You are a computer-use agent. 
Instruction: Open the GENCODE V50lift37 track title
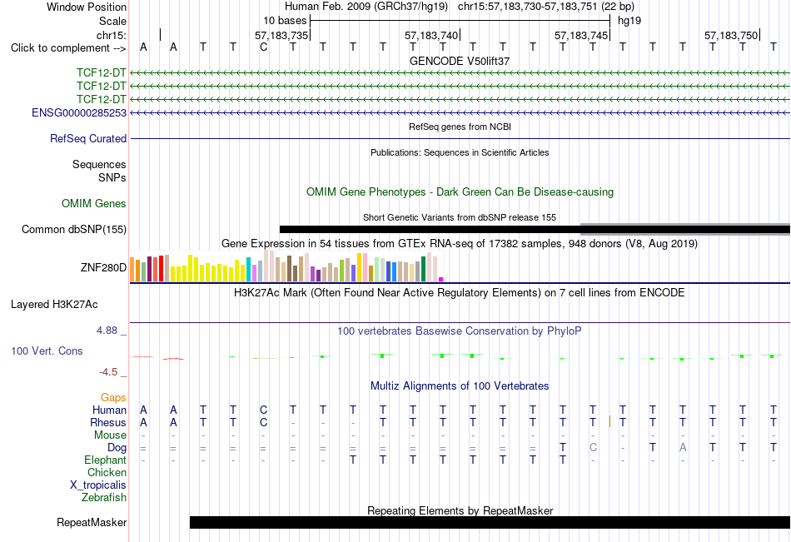click(x=460, y=61)
